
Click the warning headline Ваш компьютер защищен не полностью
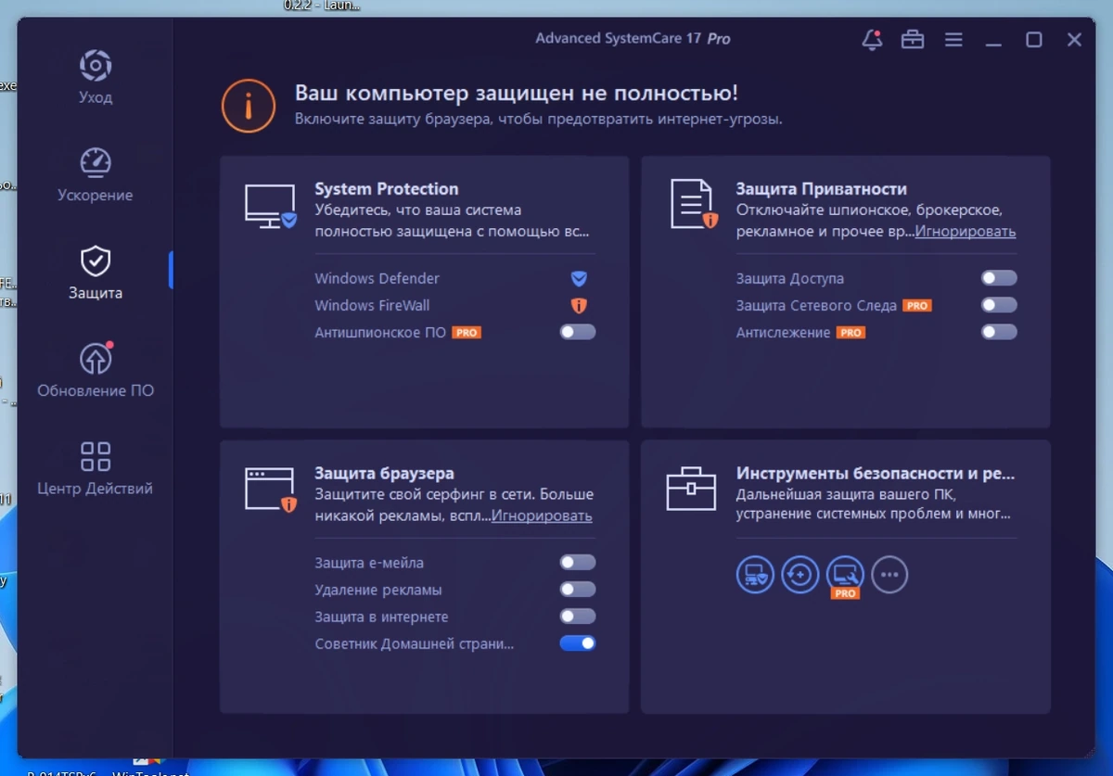[x=517, y=93]
